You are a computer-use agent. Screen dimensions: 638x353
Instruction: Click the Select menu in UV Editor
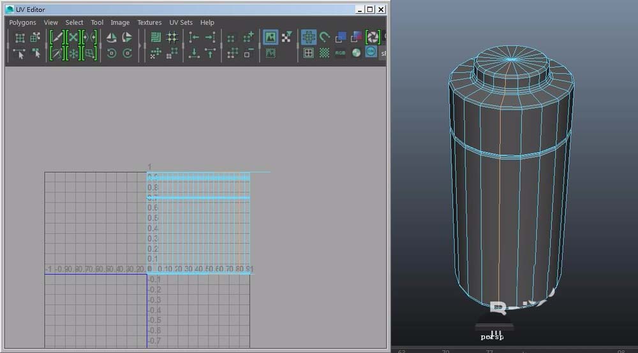click(x=74, y=22)
